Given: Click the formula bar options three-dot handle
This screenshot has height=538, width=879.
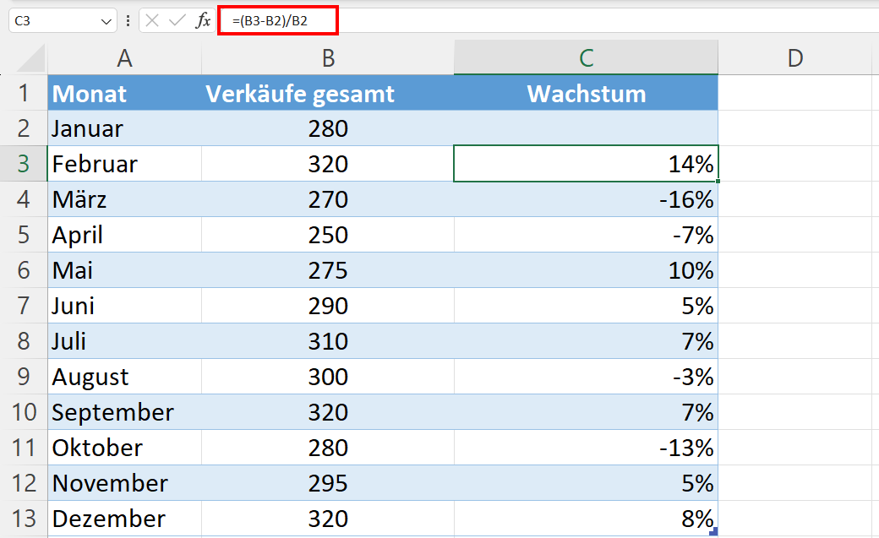Looking at the screenshot, I should pyautogui.click(x=128, y=21).
